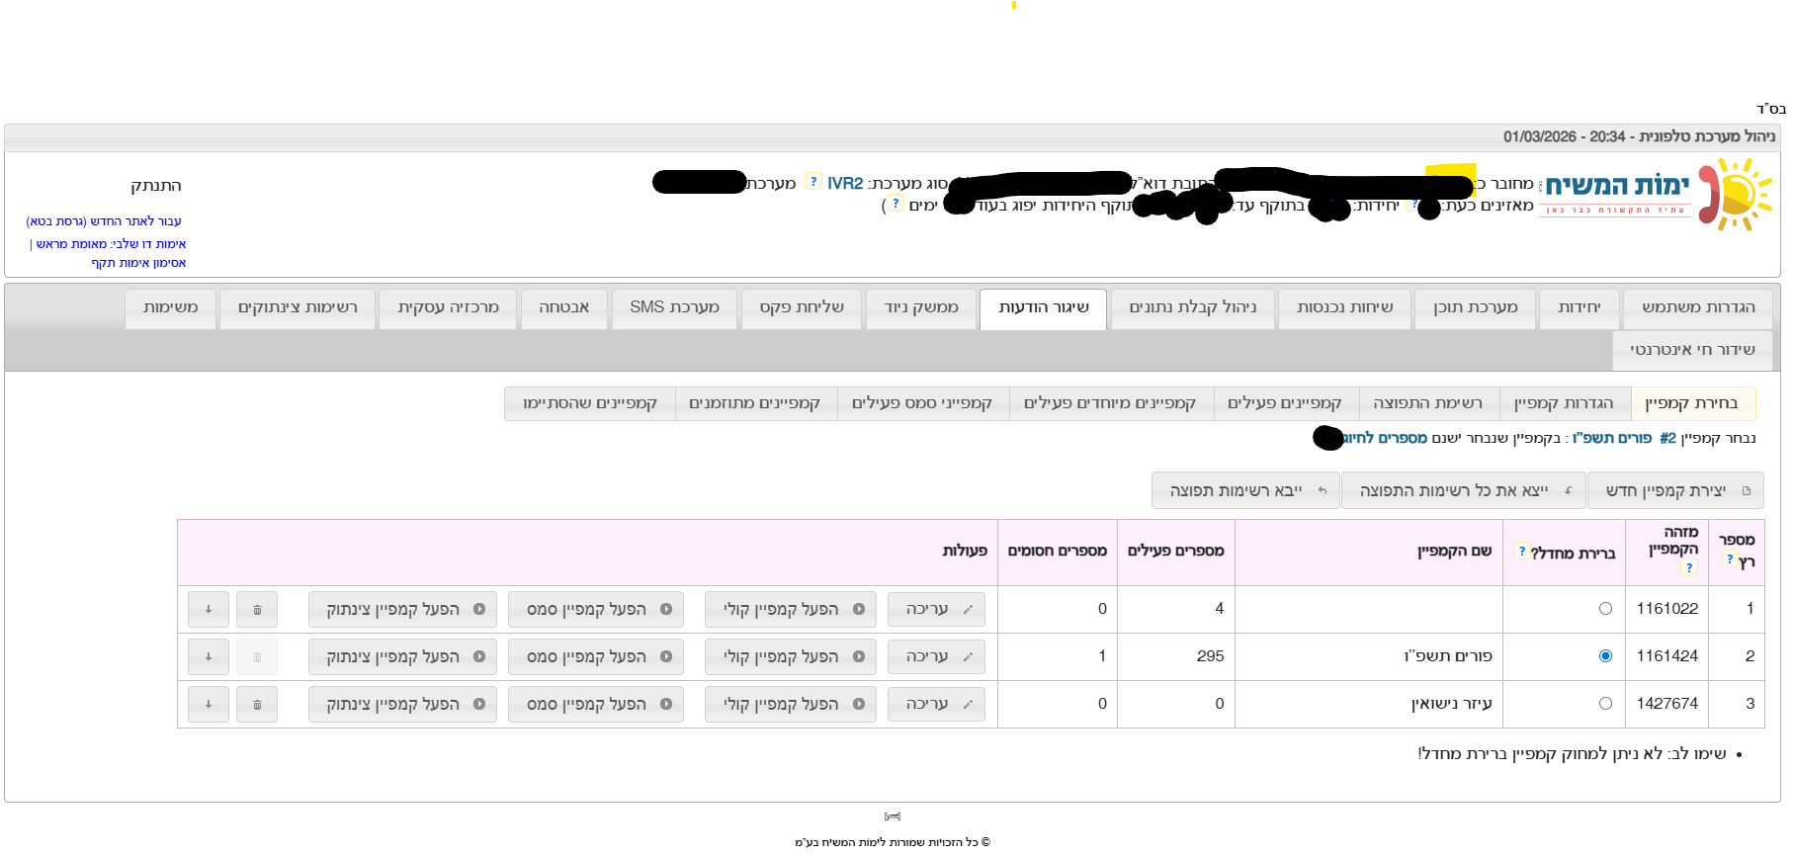The height and width of the screenshot is (858, 1793).
Task: Click the help icon next to IVR2 system type
Action: click(x=813, y=182)
